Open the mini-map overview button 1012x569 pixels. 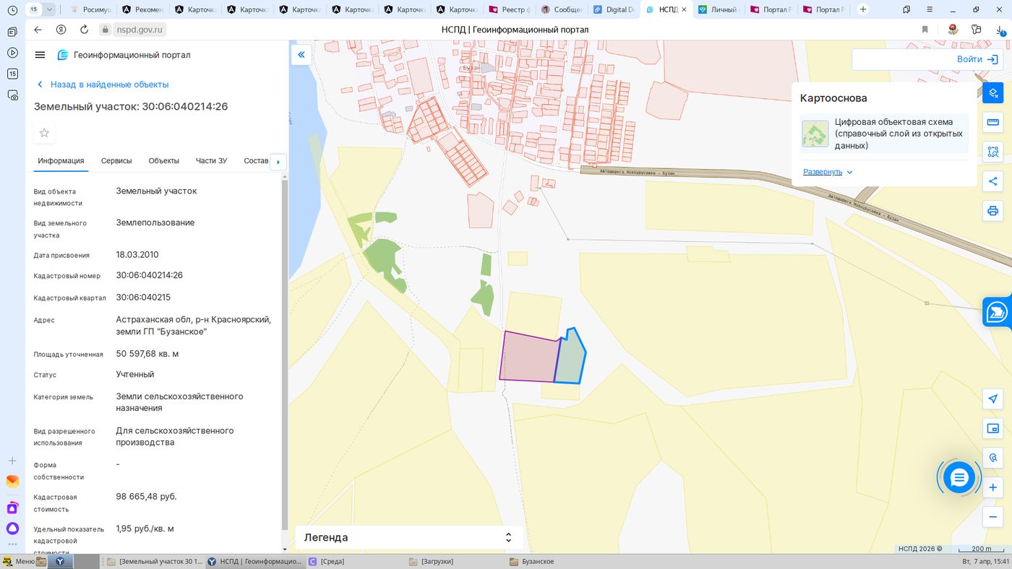[993, 428]
